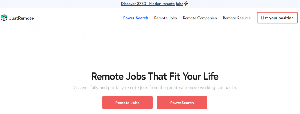Click the lightning bolt icon in banner
Image resolution: width=300 pixels, height=114 pixels.
(x=186, y=4)
